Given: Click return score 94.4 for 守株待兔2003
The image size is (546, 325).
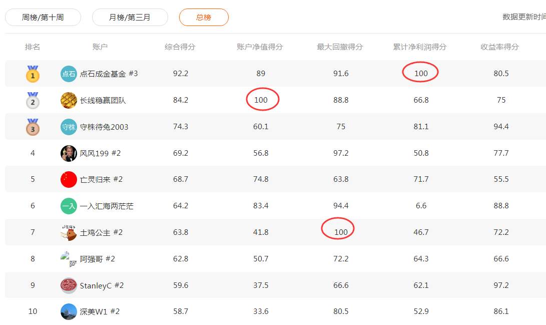Looking at the screenshot, I should [501, 127].
